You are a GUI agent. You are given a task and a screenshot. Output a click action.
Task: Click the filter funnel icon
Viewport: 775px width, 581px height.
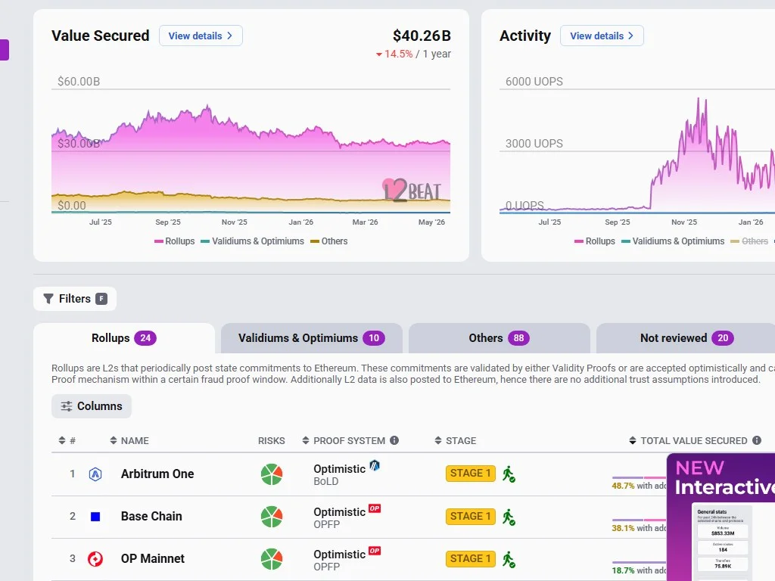pyautogui.click(x=48, y=299)
